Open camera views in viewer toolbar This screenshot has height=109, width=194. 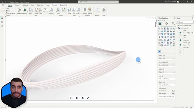point(77,98)
